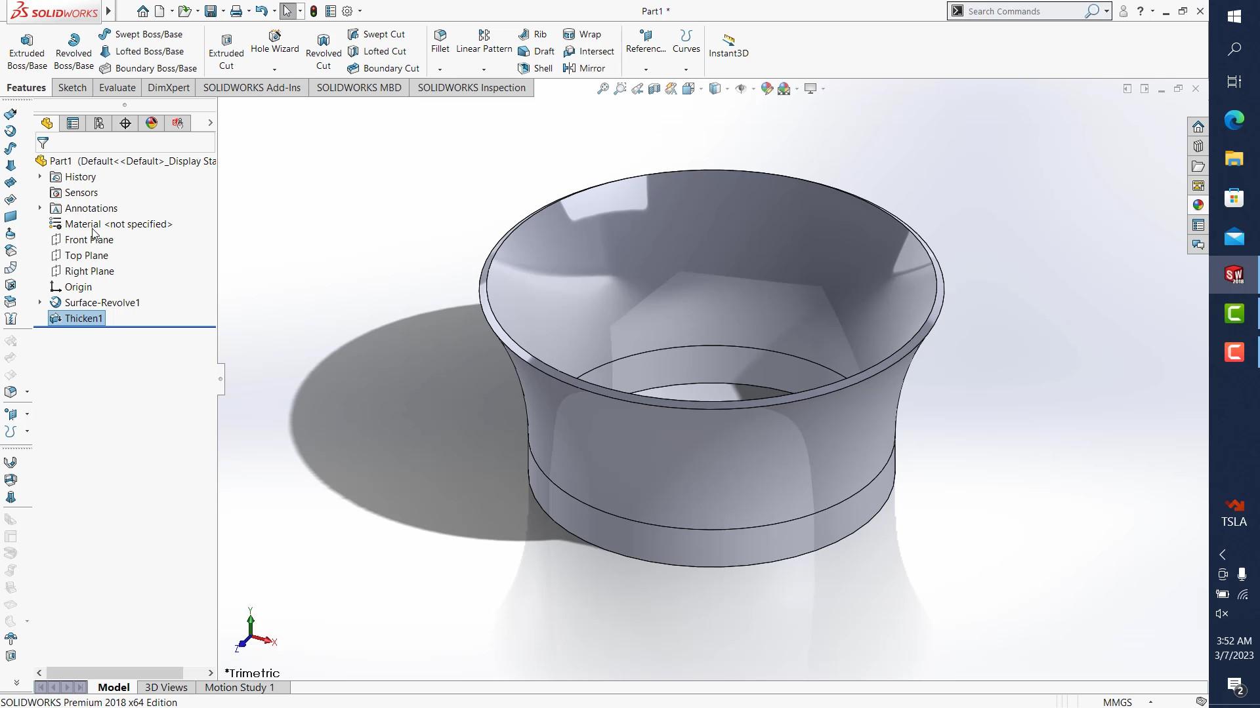Open the DisplayManager appearance tab icon
Screen dimensions: 1260x708
click(152, 123)
